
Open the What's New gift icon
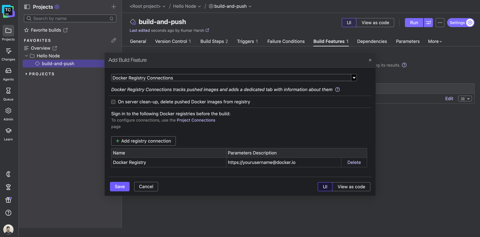[x=8, y=200]
